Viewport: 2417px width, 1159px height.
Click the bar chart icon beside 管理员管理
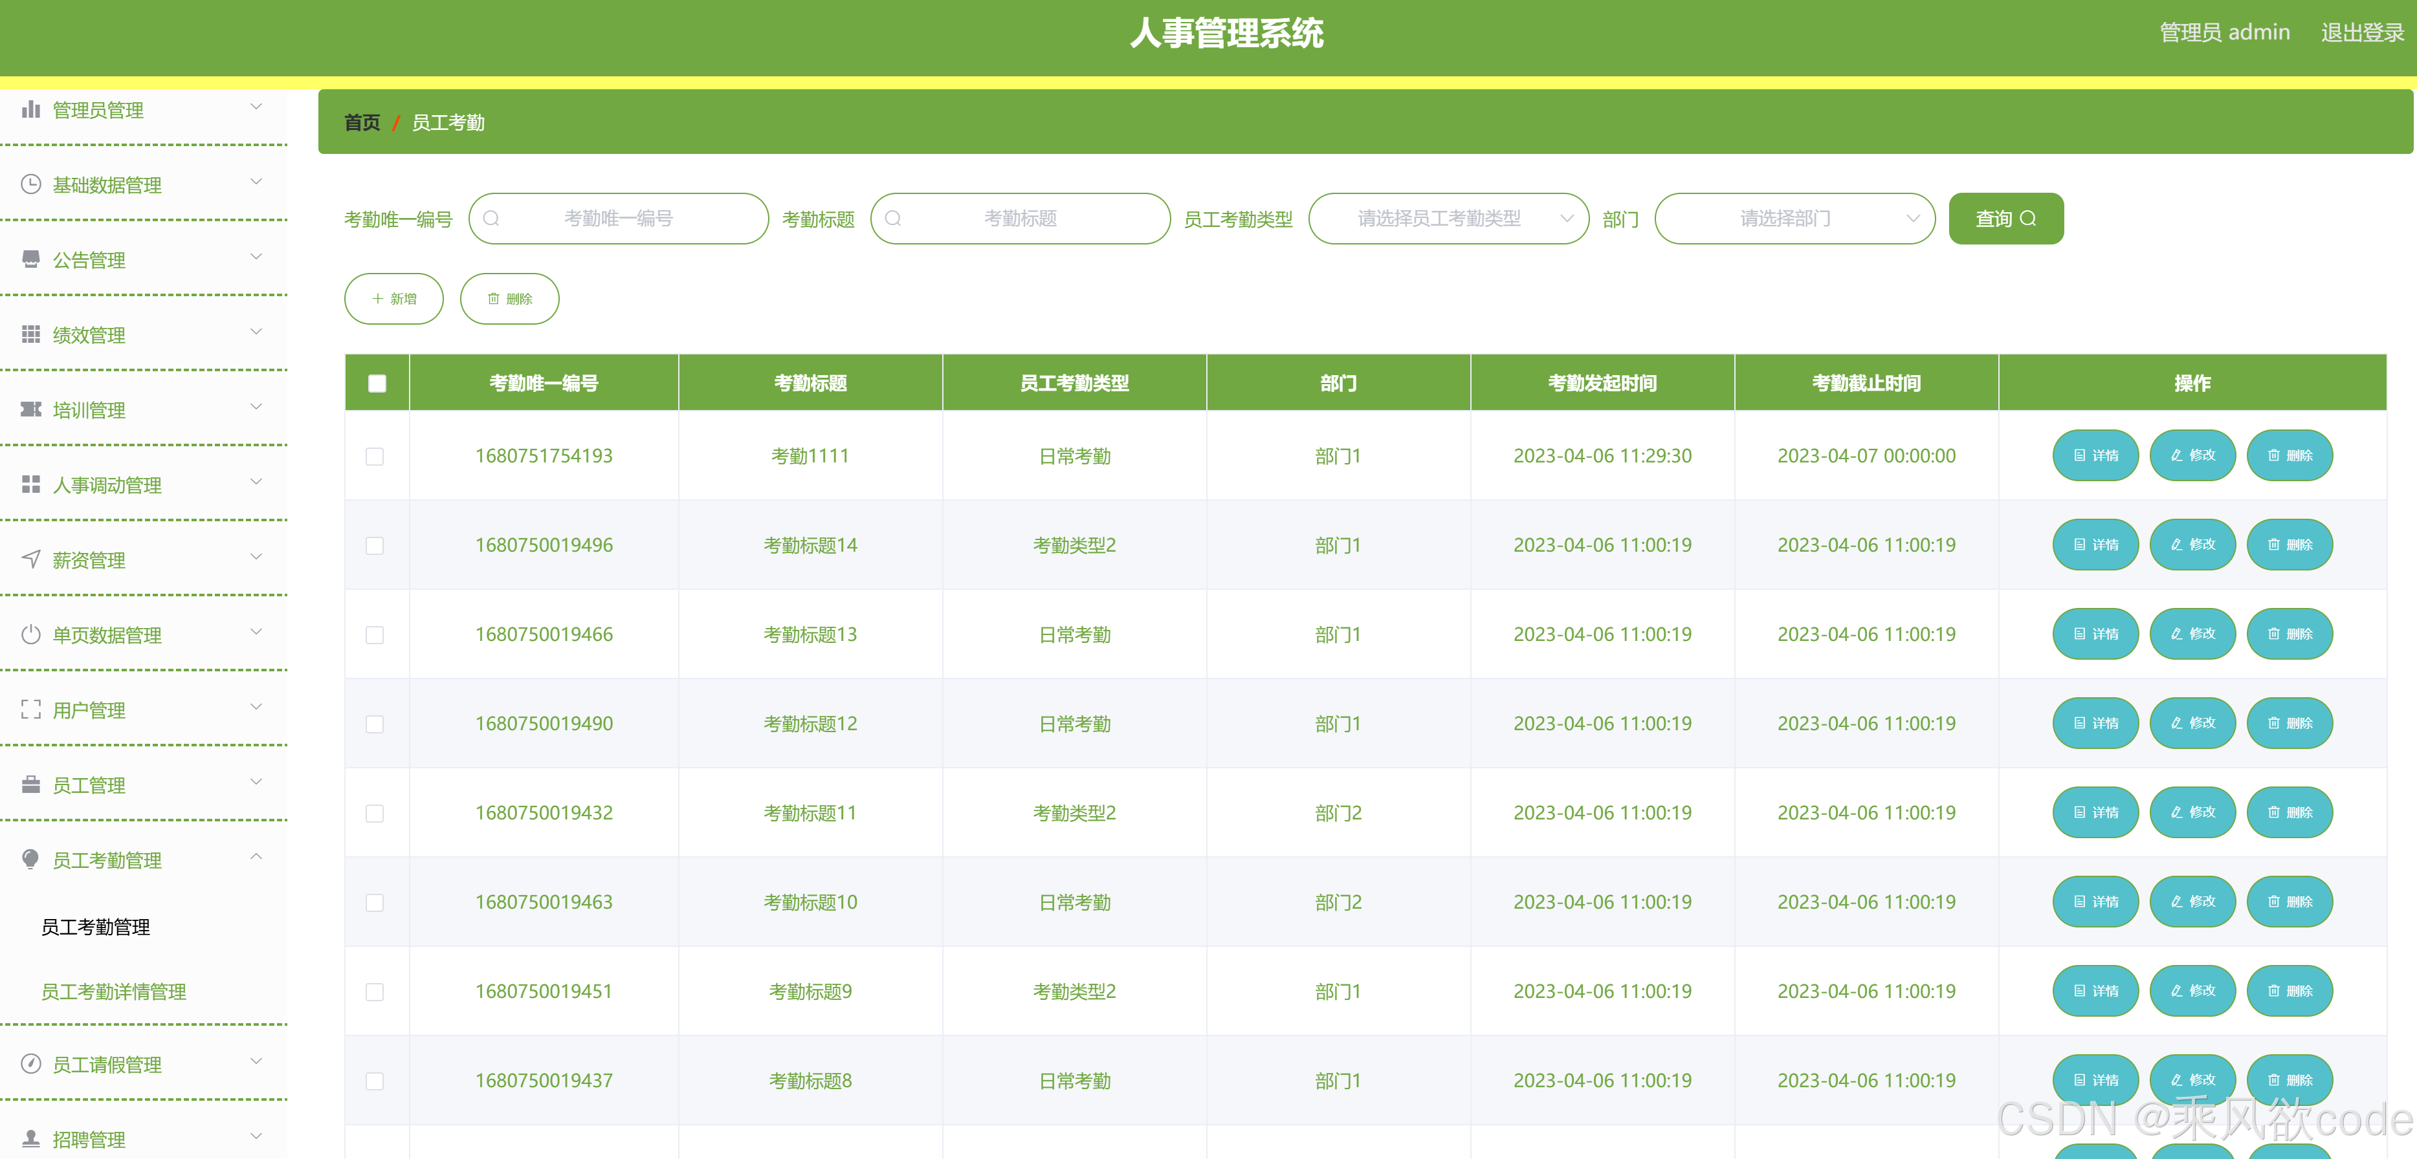coord(31,110)
